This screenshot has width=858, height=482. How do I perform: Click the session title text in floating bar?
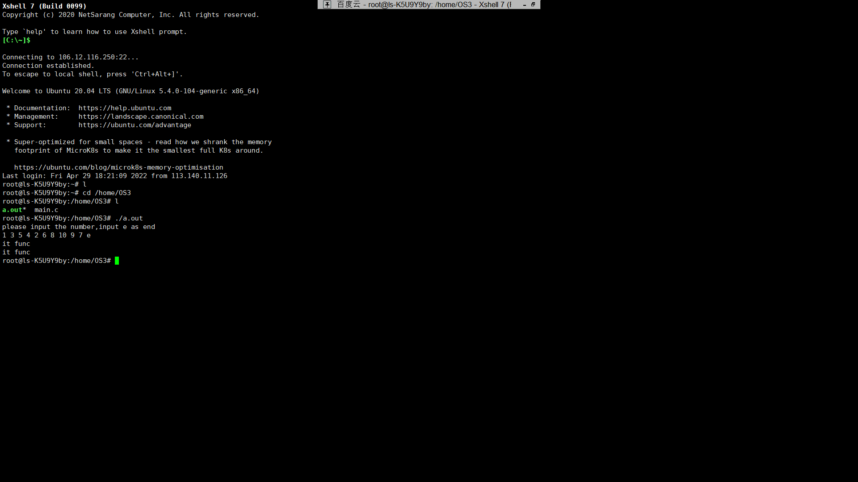coord(424,4)
